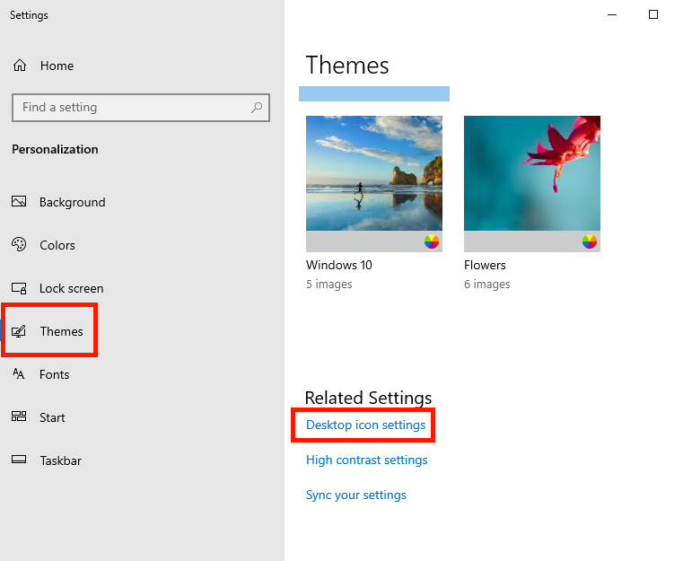
Task: Minimize the Settings window
Action: pyautogui.click(x=612, y=14)
